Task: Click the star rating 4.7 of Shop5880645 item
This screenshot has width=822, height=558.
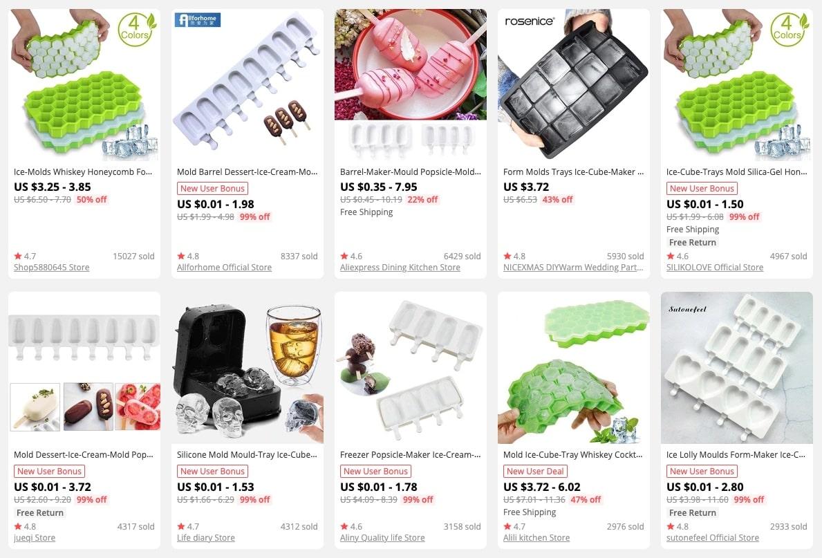Action: 25,256
